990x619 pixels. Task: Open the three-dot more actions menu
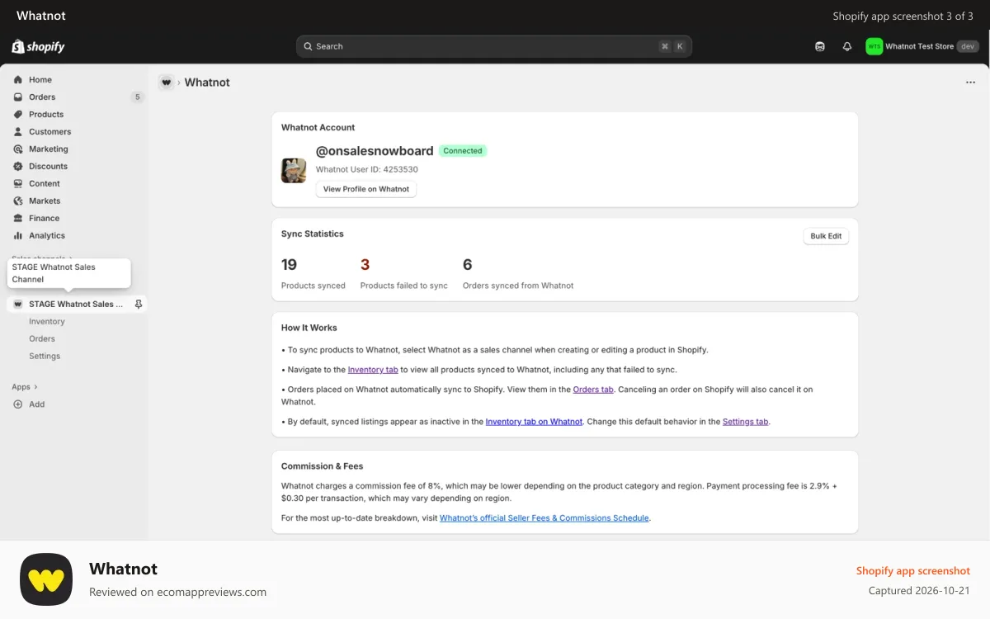click(970, 83)
